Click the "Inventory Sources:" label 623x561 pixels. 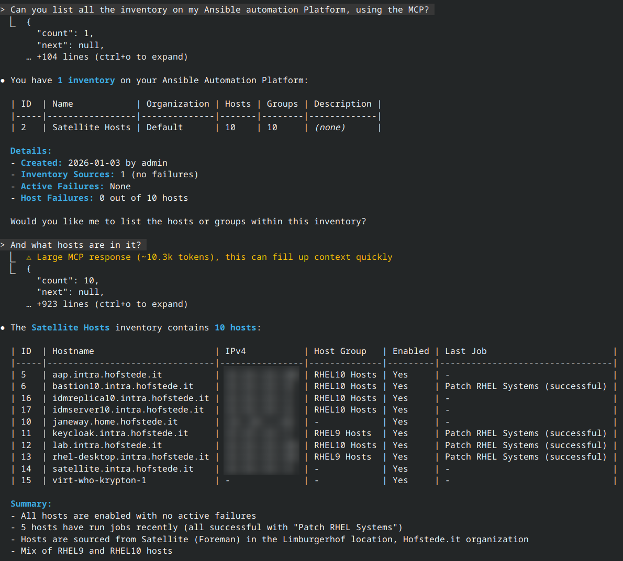point(68,175)
